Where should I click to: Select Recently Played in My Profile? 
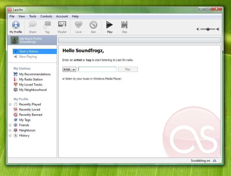click(27, 104)
